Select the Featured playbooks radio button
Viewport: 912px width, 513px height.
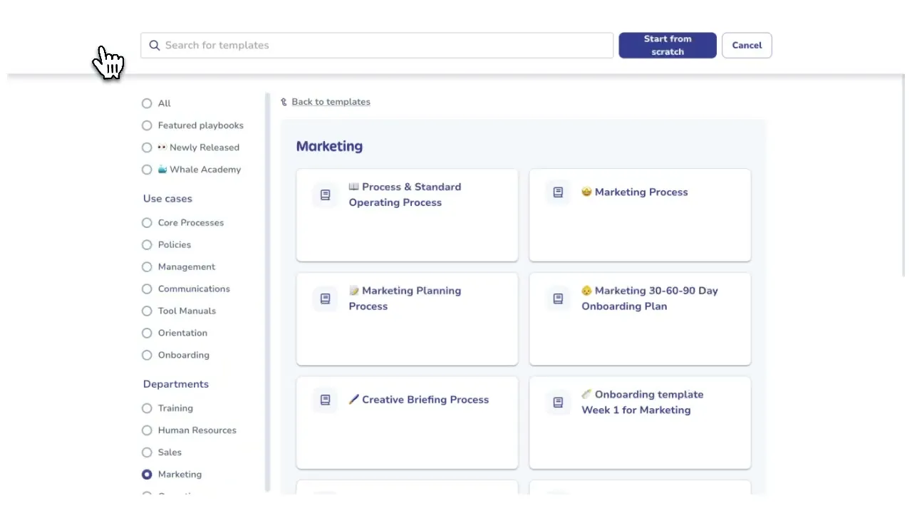pos(147,125)
